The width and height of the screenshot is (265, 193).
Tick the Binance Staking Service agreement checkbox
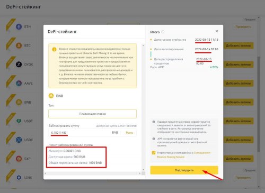(154, 153)
